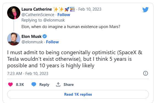Open Elon Musk's profile picture
Image resolution: width=156 pixels, height=103 pixels.
coord(14,39)
